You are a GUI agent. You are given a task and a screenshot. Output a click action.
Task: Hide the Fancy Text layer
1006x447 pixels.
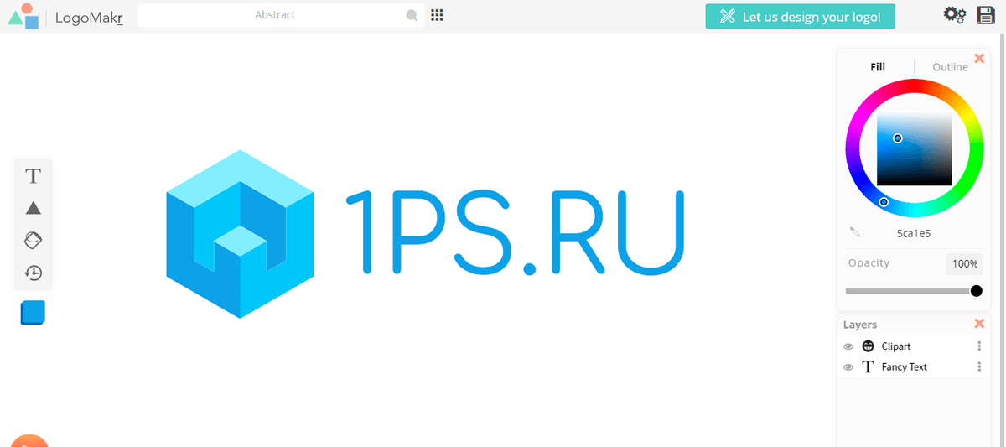tap(848, 367)
